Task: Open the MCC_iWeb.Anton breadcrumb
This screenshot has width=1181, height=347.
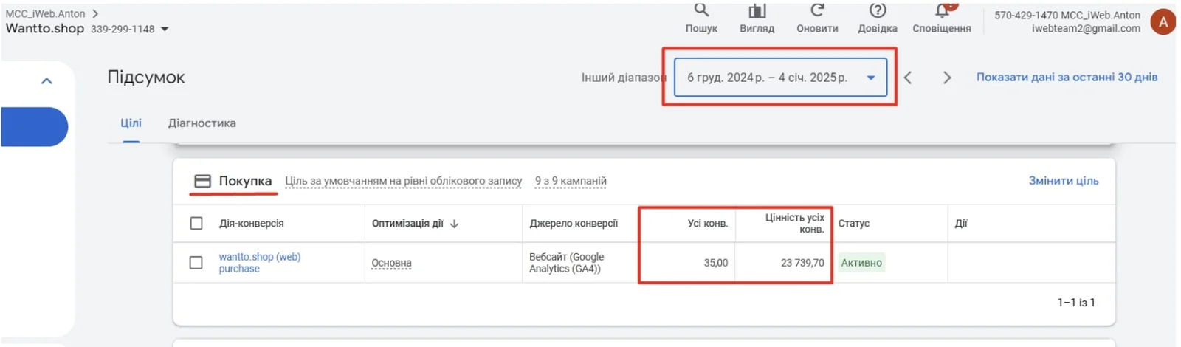Action: (46, 13)
